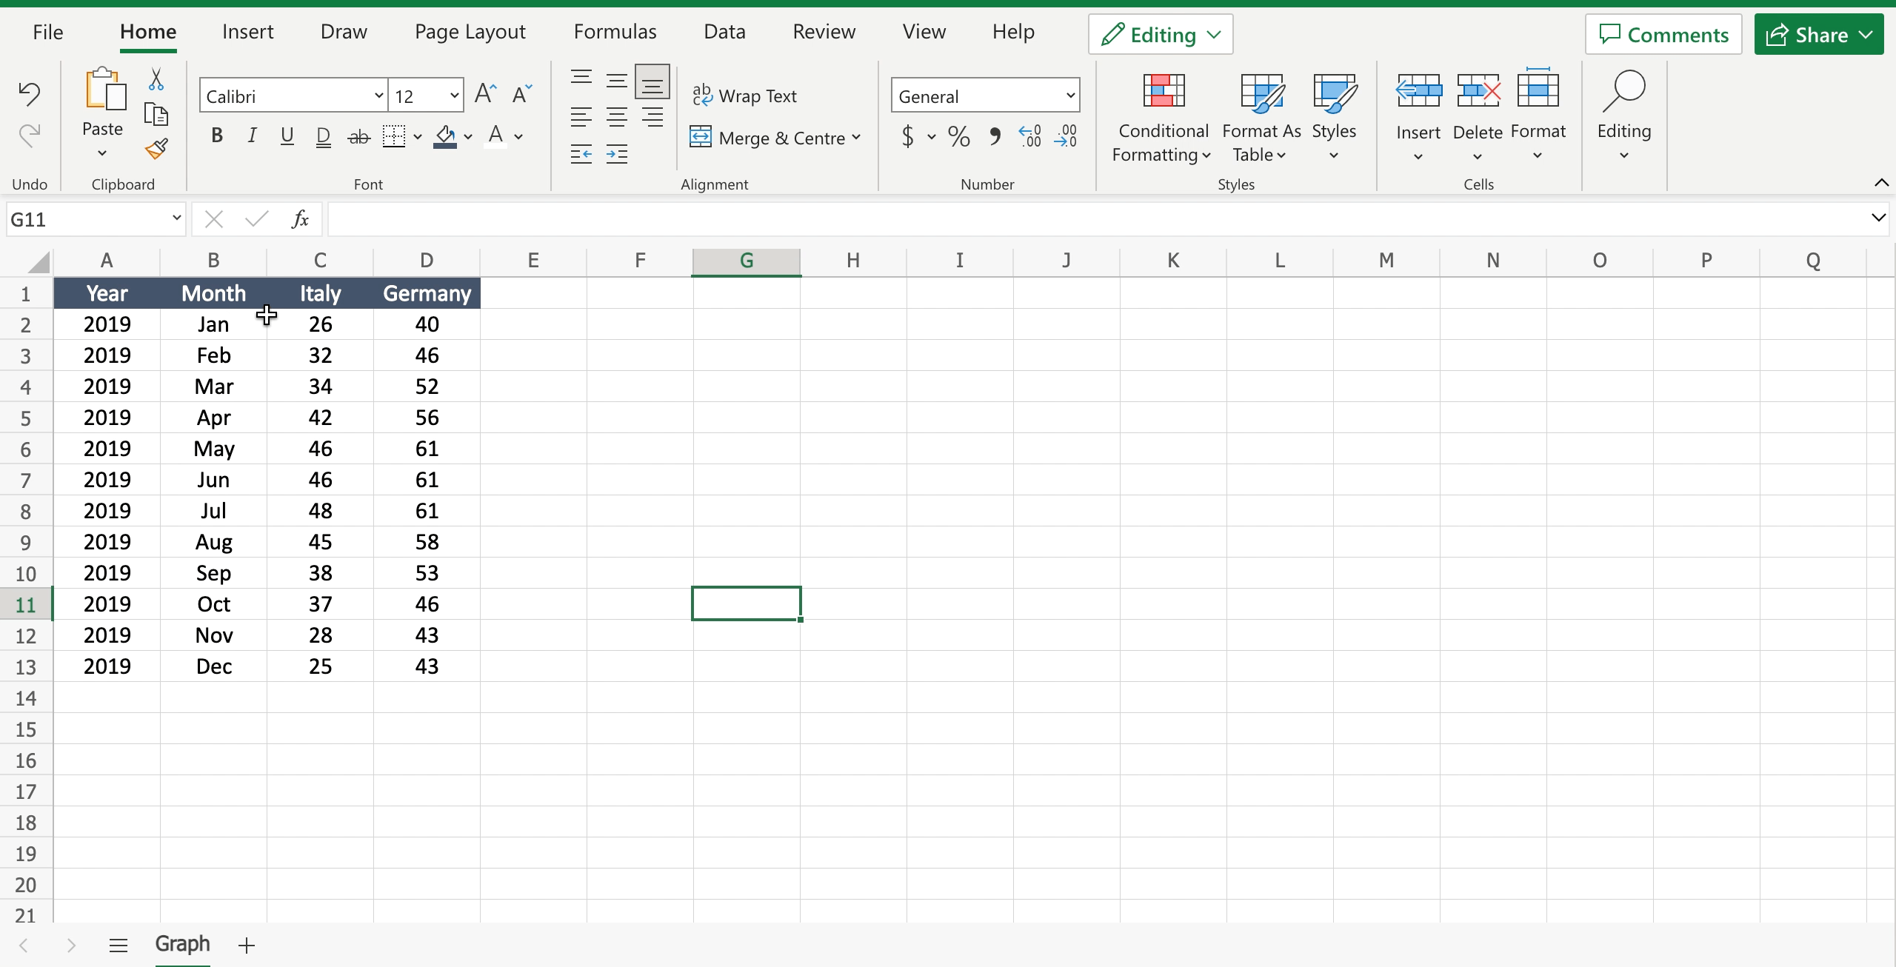The image size is (1896, 967).
Task: Click the Comments button
Action: pyautogui.click(x=1663, y=34)
